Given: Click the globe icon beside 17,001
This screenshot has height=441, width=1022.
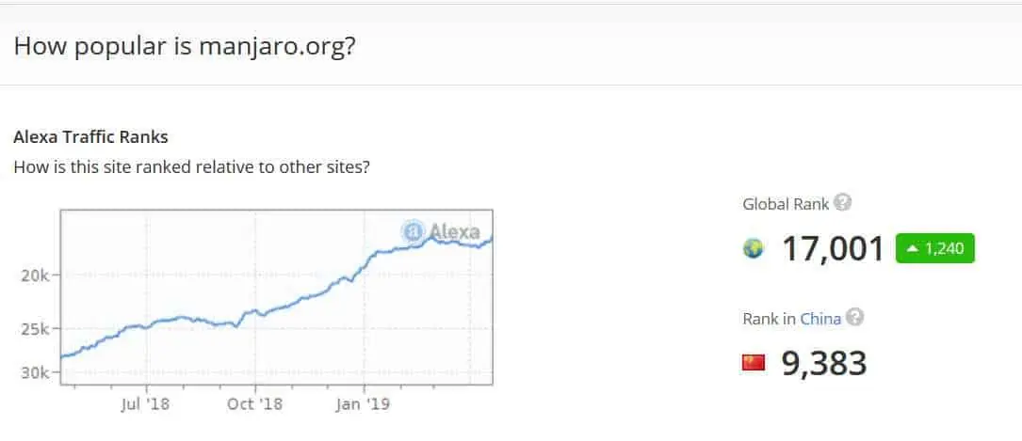Looking at the screenshot, I should [x=753, y=248].
